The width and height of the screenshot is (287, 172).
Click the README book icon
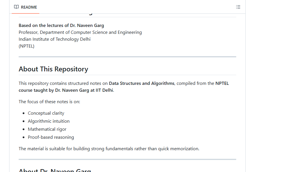click(x=16, y=7)
